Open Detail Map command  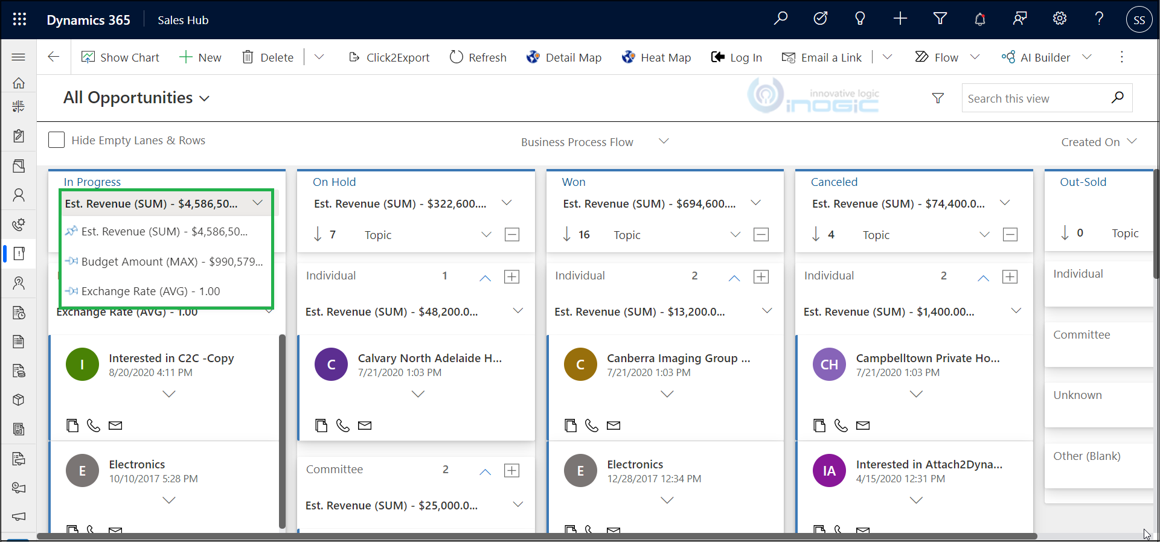(x=564, y=57)
